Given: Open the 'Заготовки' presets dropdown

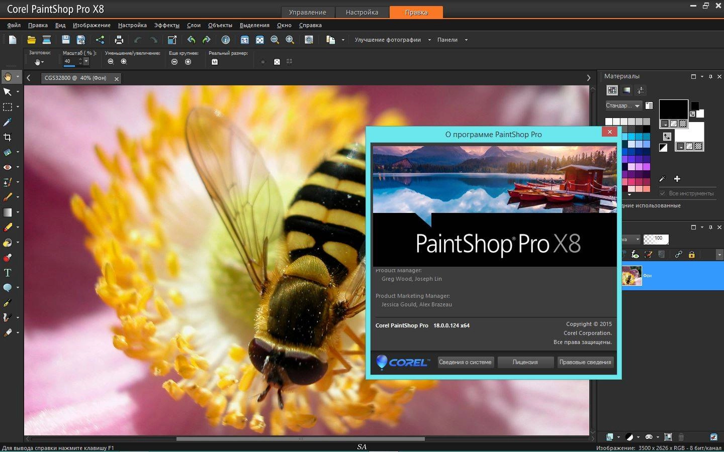Looking at the screenshot, I should tap(39, 62).
